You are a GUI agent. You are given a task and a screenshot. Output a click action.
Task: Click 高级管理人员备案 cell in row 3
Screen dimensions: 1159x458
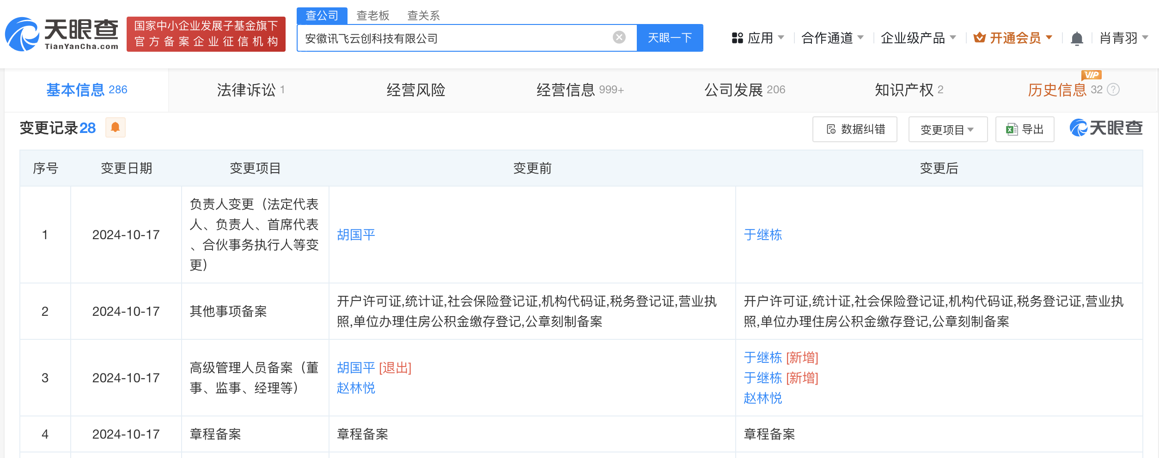pyautogui.click(x=255, y=378)
